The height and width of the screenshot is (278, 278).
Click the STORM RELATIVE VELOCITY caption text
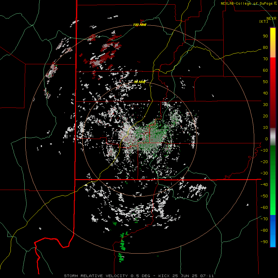coord(96,276)
